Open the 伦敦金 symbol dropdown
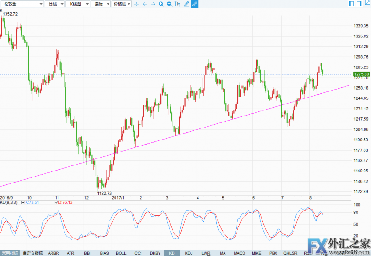371x256 pixels. pos(22,4)
